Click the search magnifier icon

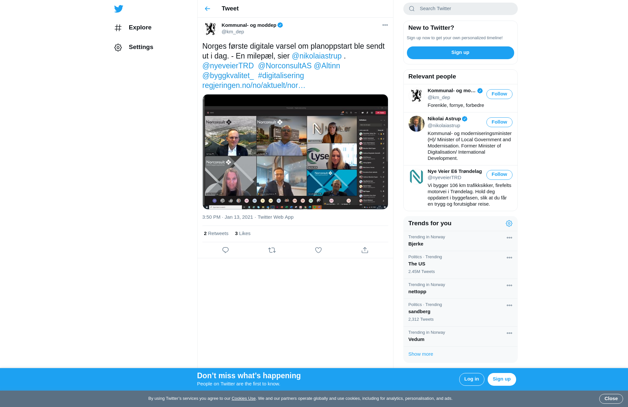(412, 9)
